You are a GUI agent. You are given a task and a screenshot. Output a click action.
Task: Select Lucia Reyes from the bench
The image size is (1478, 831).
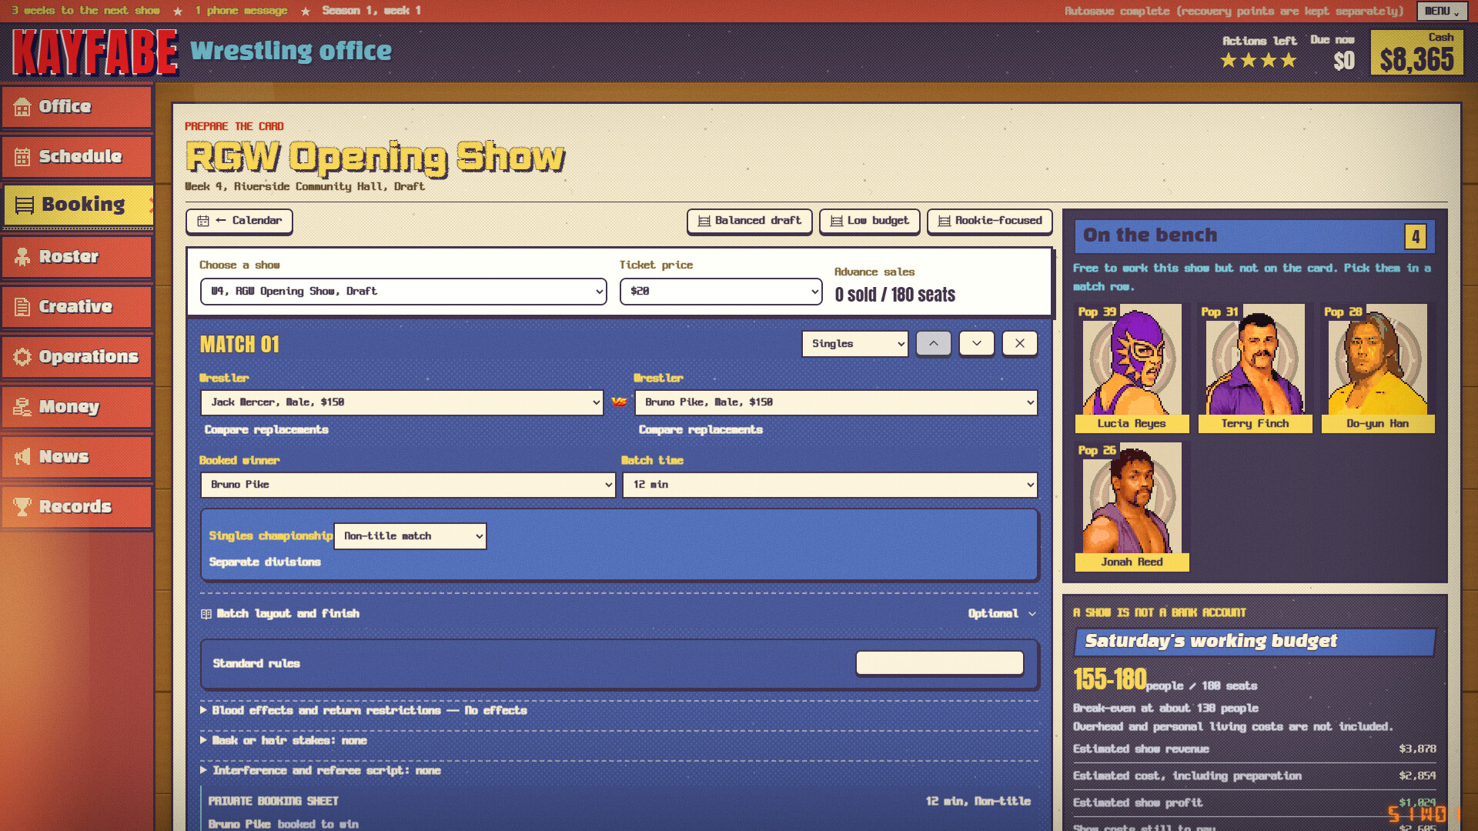[x=1132, y=369]
